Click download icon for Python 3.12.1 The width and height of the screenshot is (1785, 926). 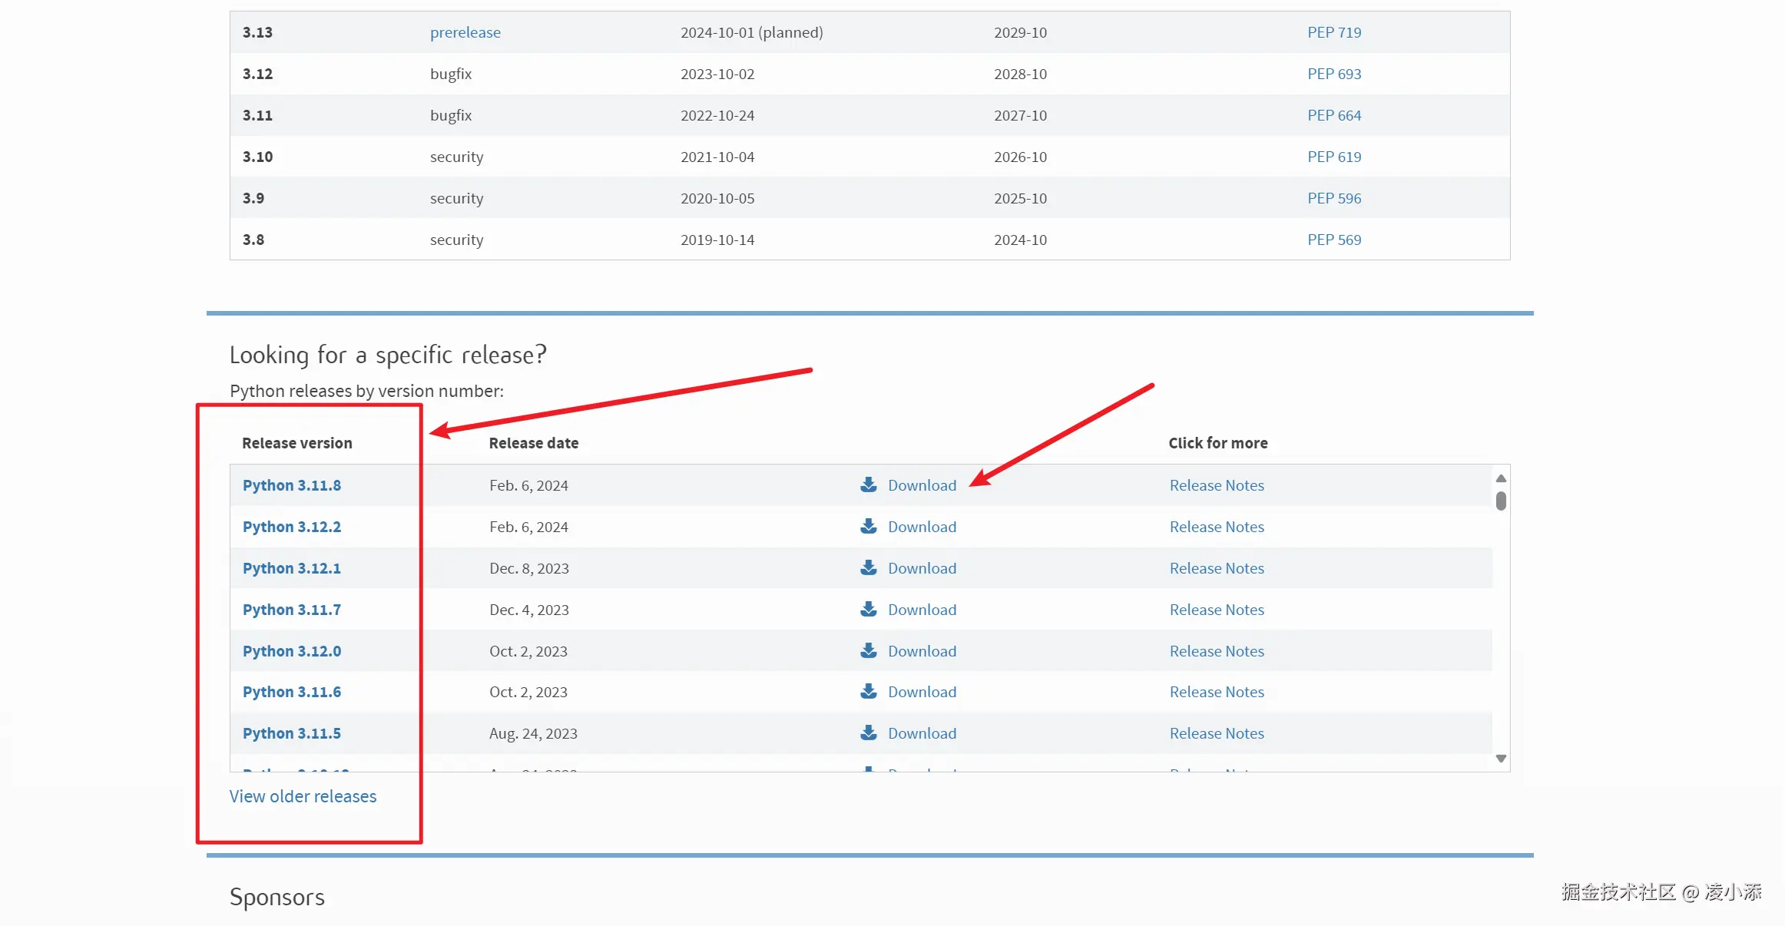click(868, 567)
